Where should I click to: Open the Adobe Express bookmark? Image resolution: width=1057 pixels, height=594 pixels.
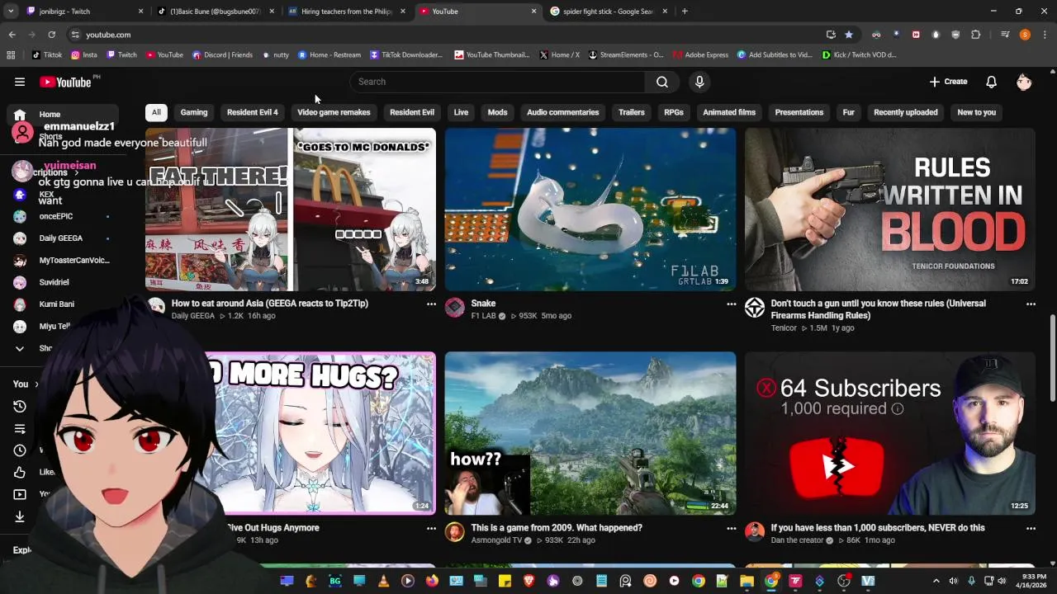(700, 55)
